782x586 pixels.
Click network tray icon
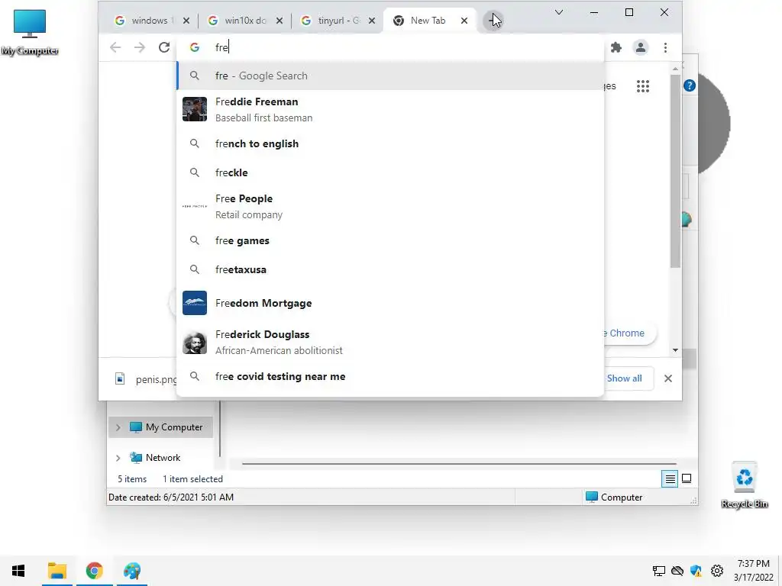point(659,571)
